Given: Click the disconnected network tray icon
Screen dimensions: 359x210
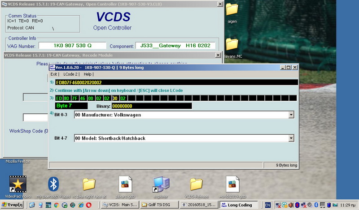Looking at the screenshot, I should click(x=303, y=205).
